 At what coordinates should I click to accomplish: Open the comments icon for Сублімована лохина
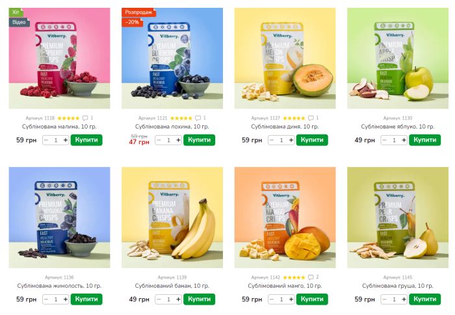point(198,118)
